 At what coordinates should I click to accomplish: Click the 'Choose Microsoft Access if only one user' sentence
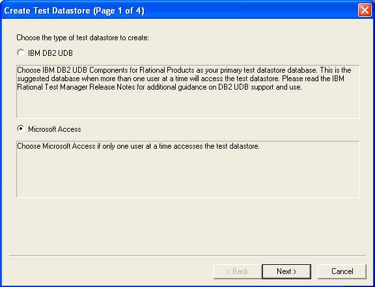(x=138, y=146)
